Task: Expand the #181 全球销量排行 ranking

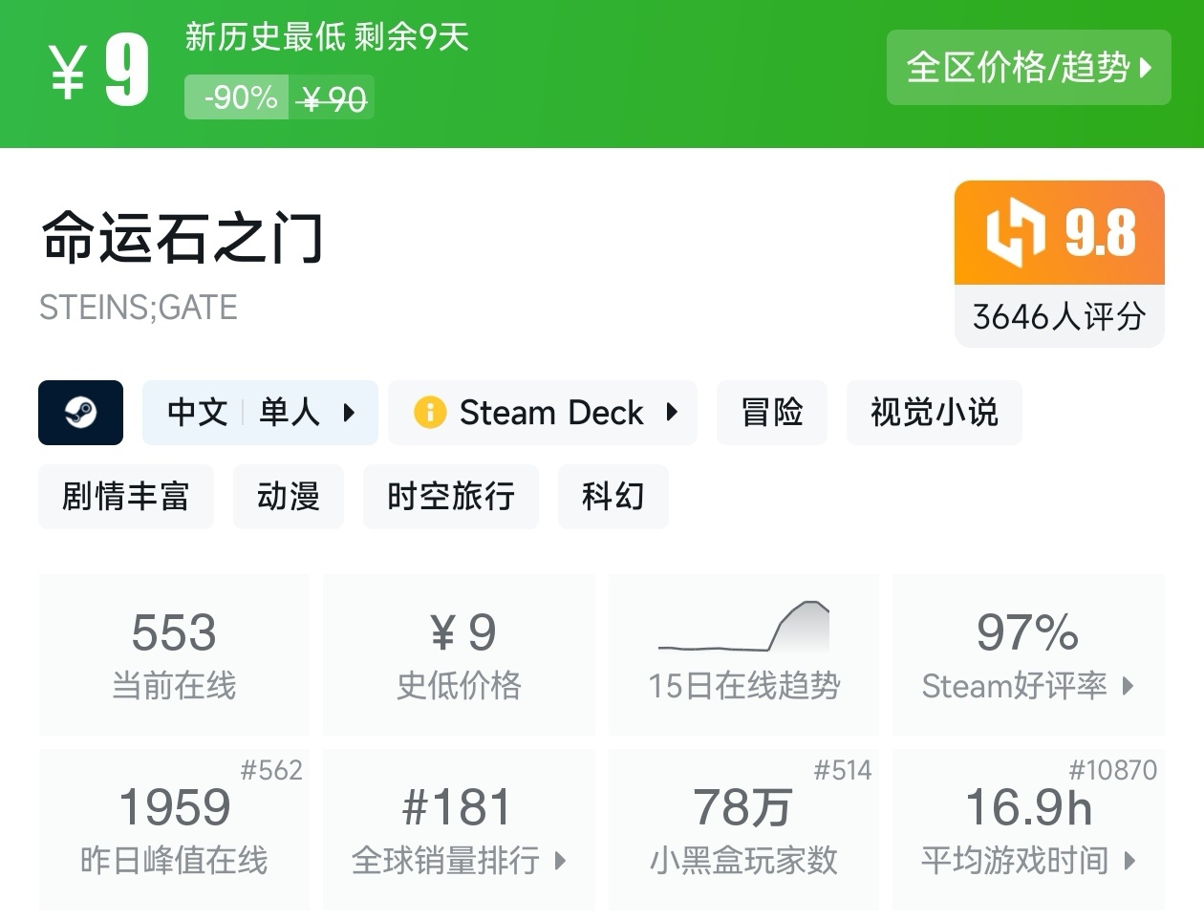Action: point(460,829)
